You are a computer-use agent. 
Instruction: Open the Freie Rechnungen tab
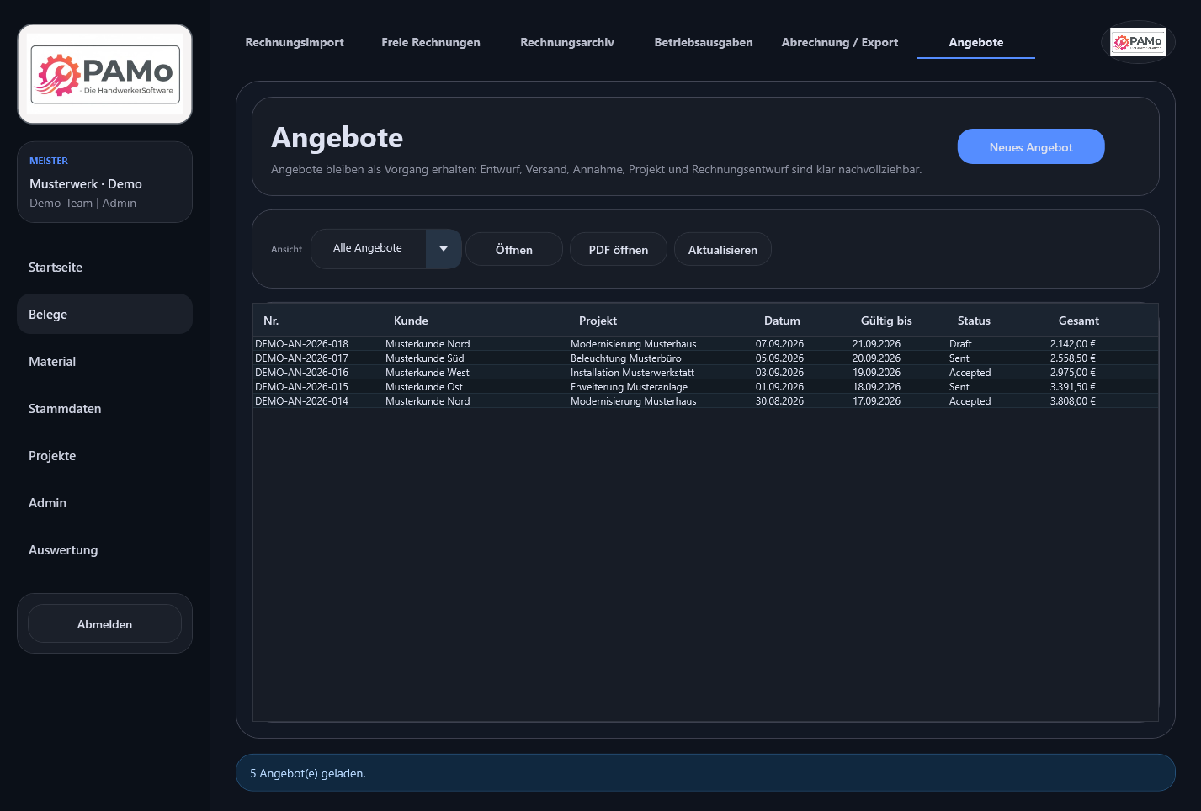point(431,42)
